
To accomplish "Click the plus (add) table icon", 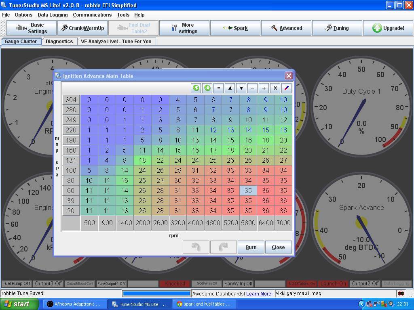I will 264,88.
